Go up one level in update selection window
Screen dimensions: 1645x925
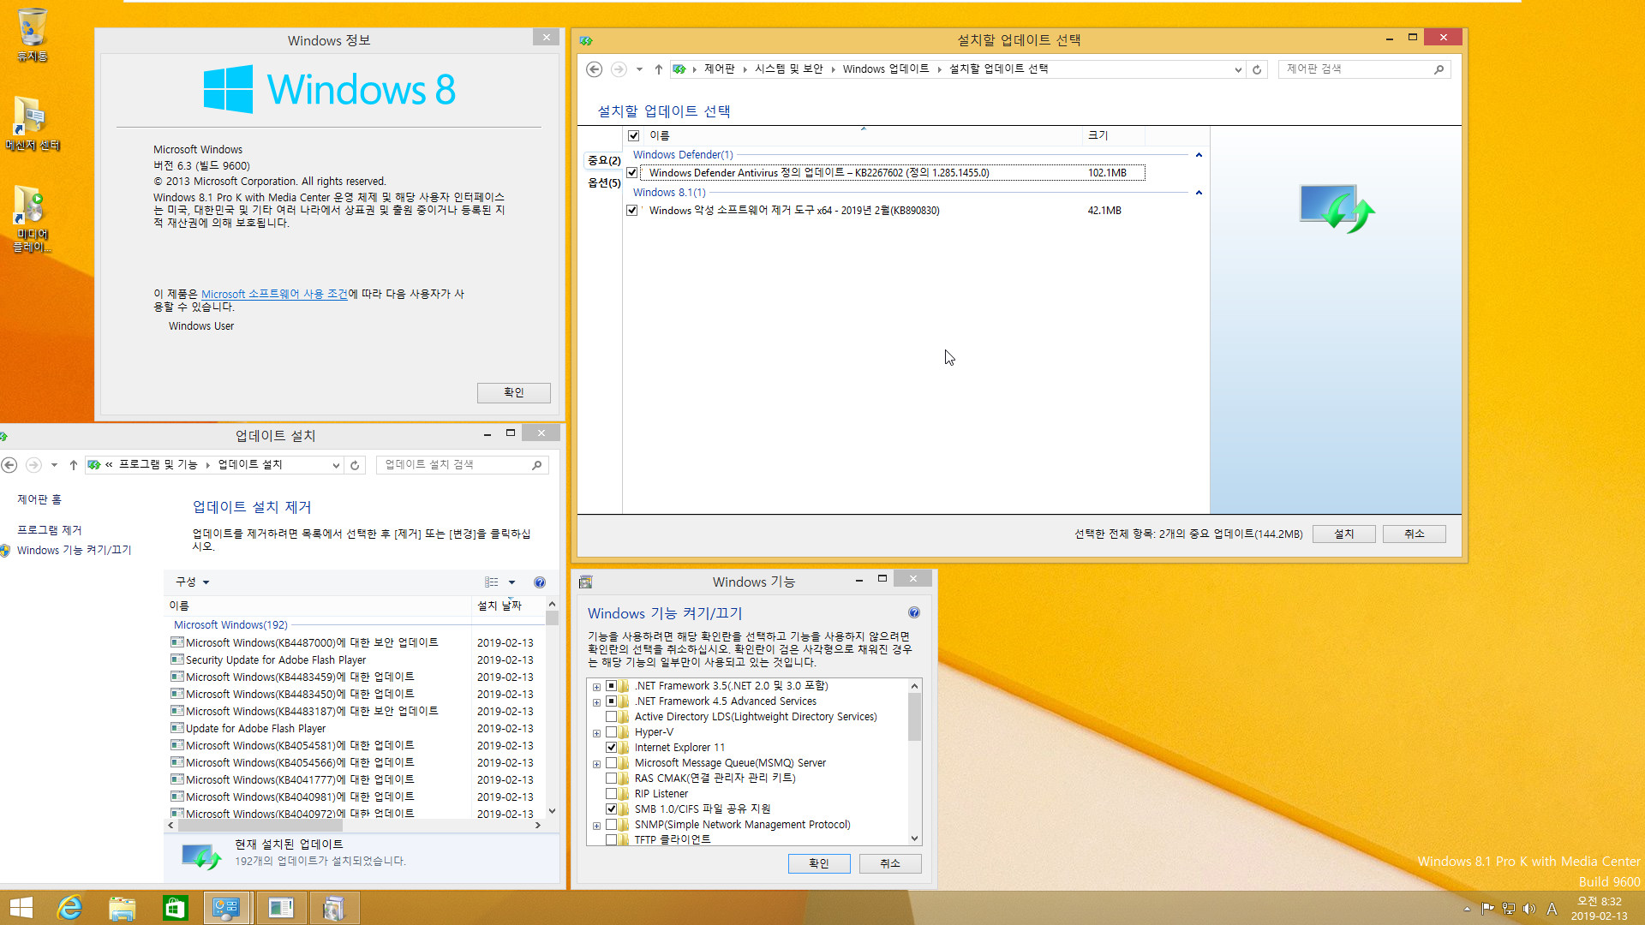(x=658, y=69)
